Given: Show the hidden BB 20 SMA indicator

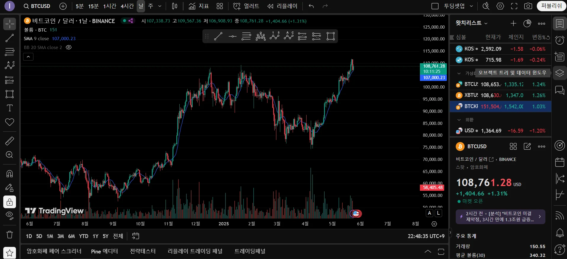Looking at the screenshot, I should [69, 47].
